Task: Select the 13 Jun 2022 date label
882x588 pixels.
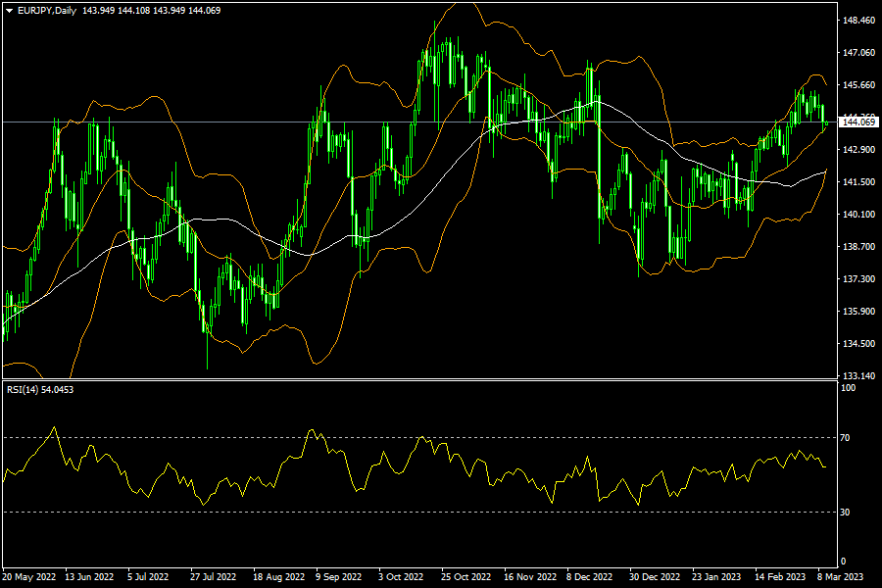Action: 89,577
